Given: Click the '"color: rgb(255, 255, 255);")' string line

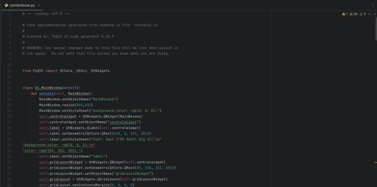Looking at the screenshot, I should pos(52,151).
